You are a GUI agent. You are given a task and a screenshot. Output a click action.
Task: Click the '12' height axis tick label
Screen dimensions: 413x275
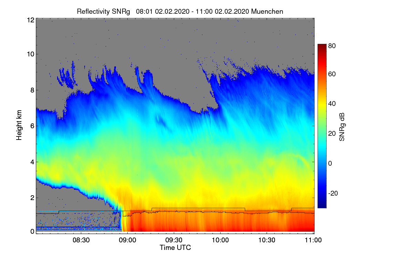click(x=30, y=20)
